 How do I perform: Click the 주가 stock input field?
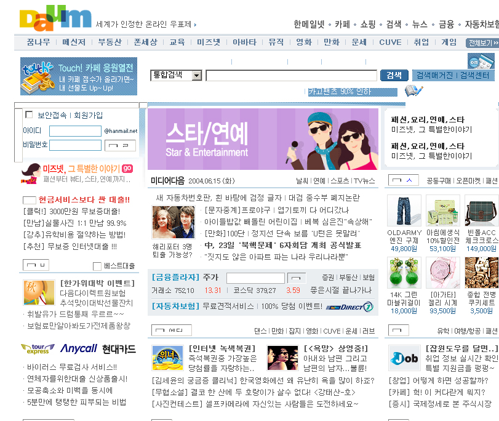(255, 278)
